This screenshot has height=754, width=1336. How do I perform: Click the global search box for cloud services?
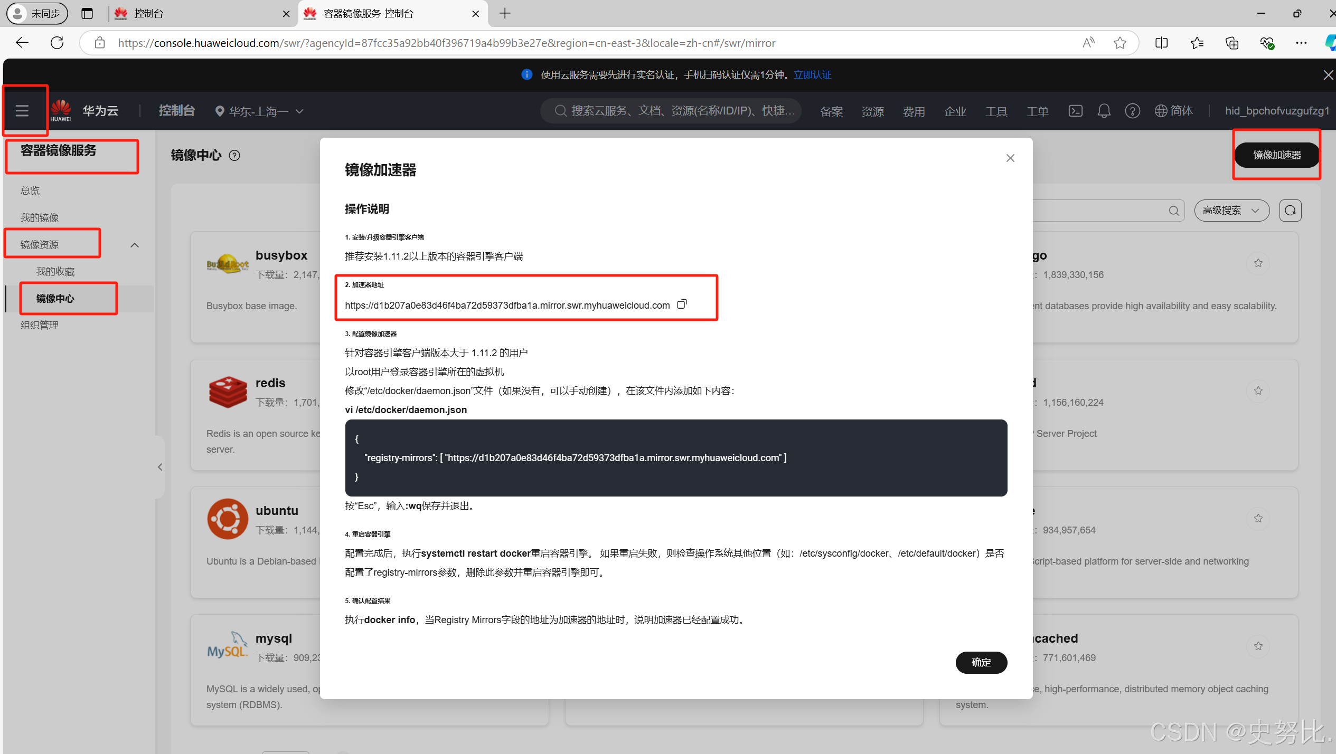tap(671, 111)
